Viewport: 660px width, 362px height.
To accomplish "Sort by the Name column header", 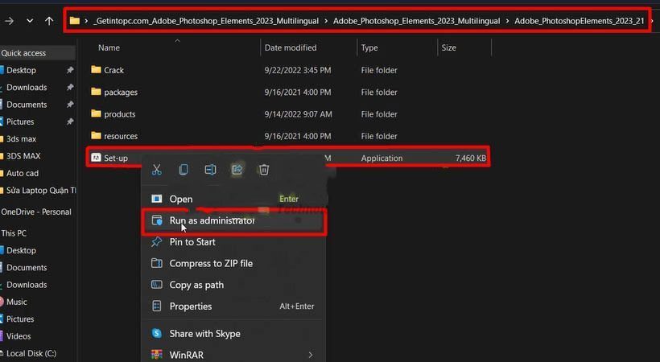I will point(109,47).
